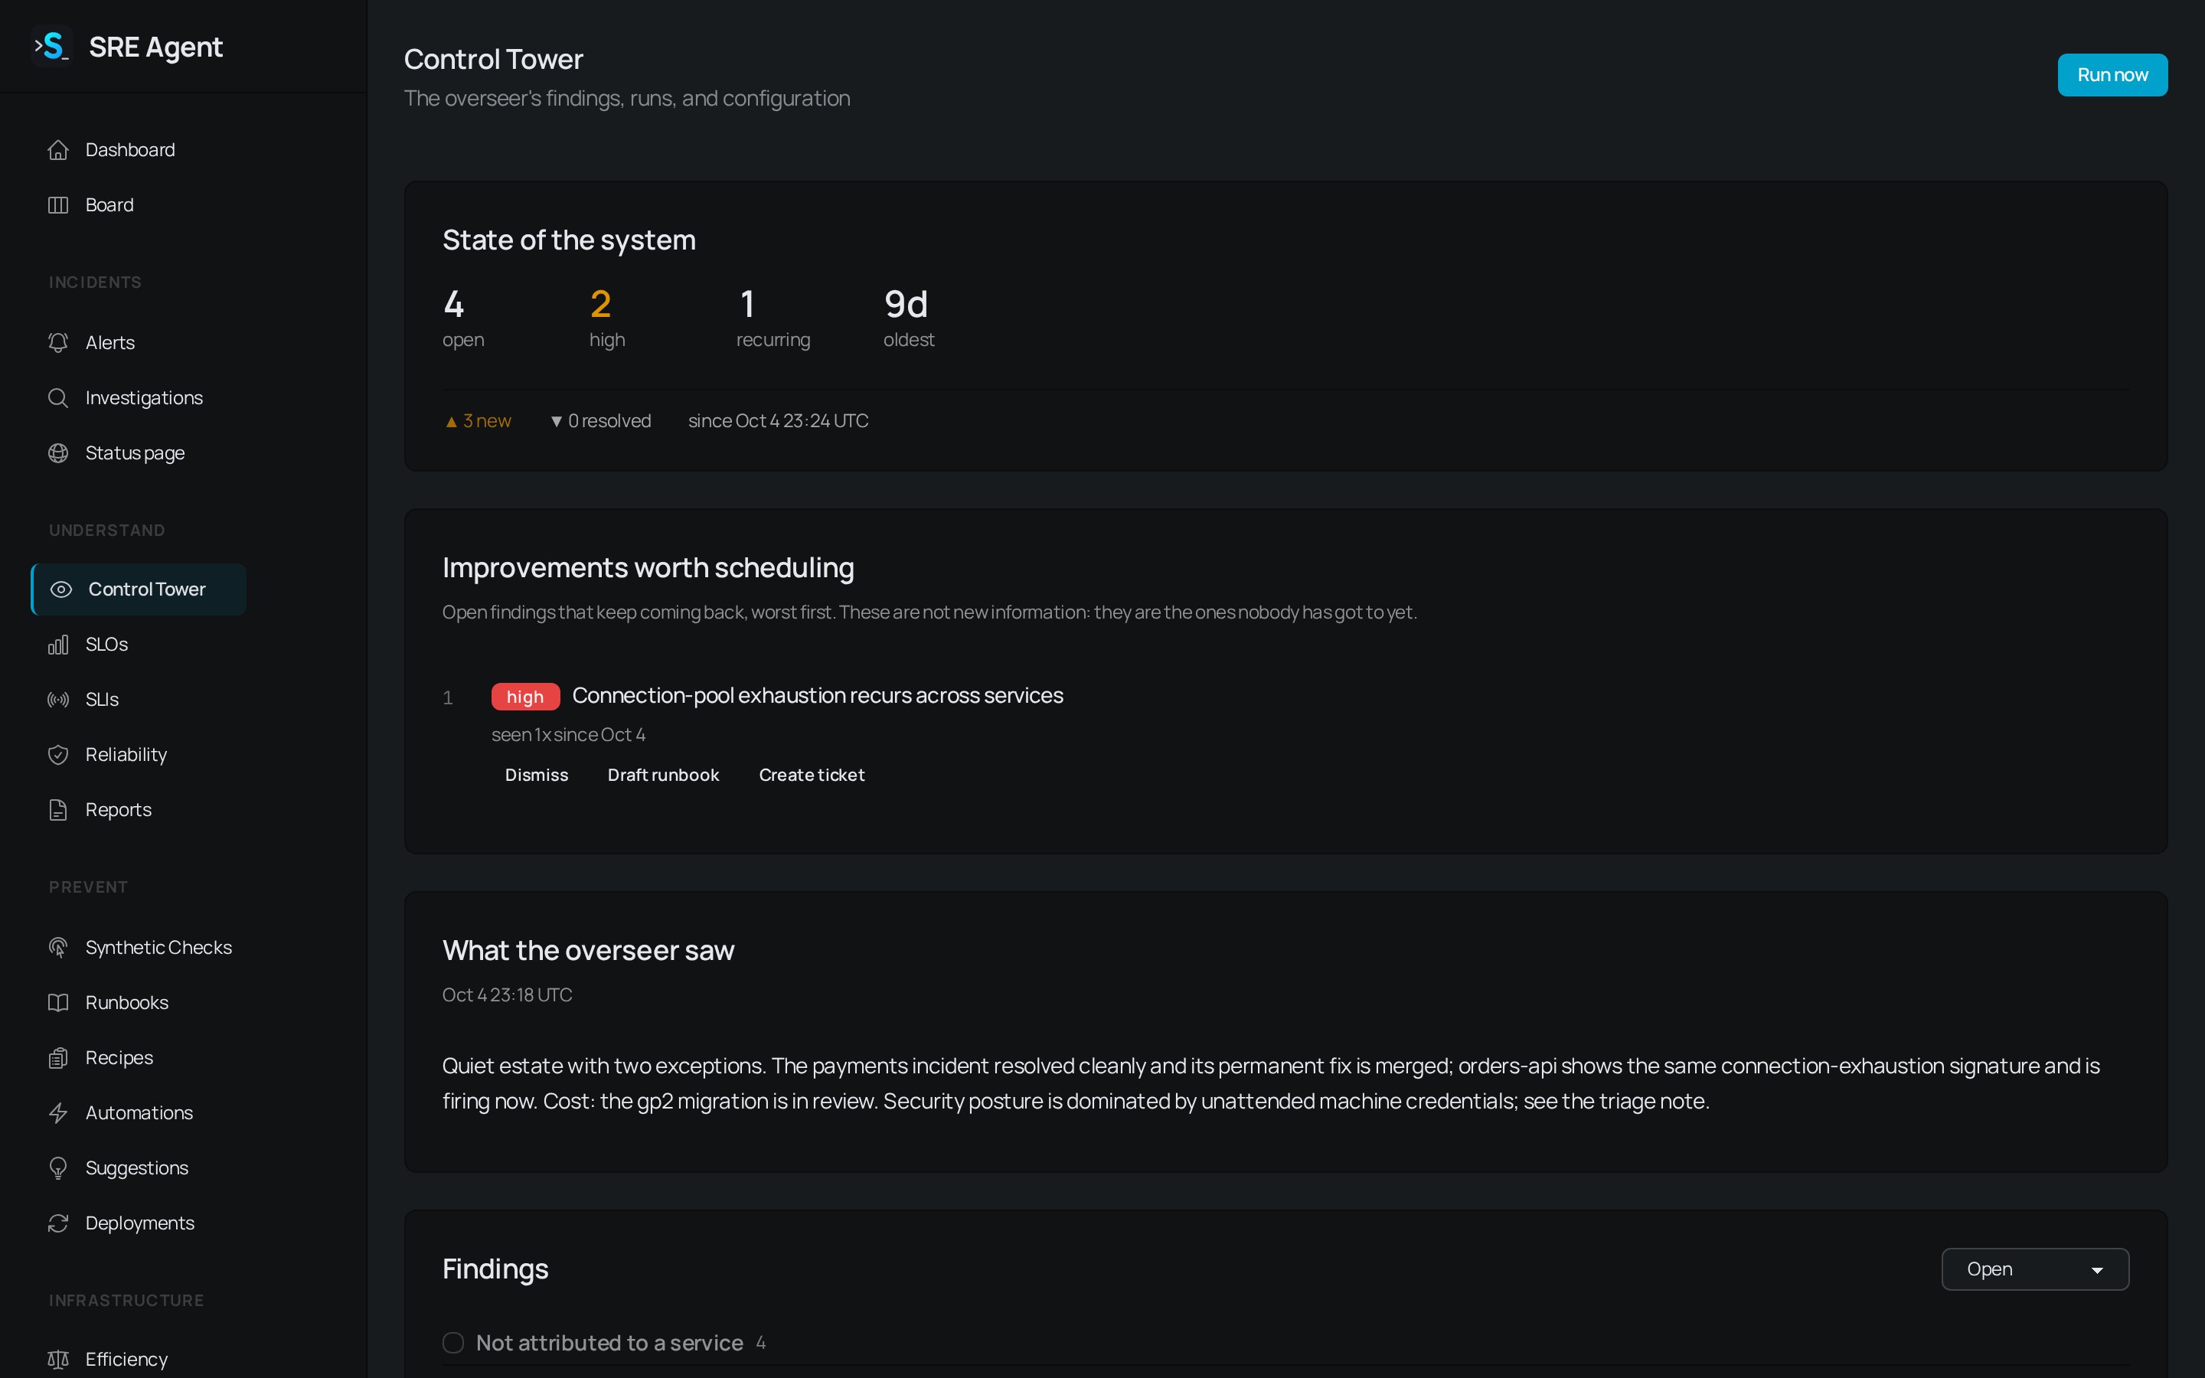Screen dimensions: 2205x1378
Task: Click the SLOs bar chart icon
Action: [x=58, y=645]
